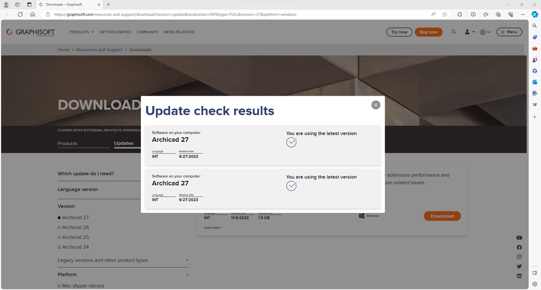Open the tab actions menu icon
Viewport: 541px width, 290px height.
click(x=29, y=4)
